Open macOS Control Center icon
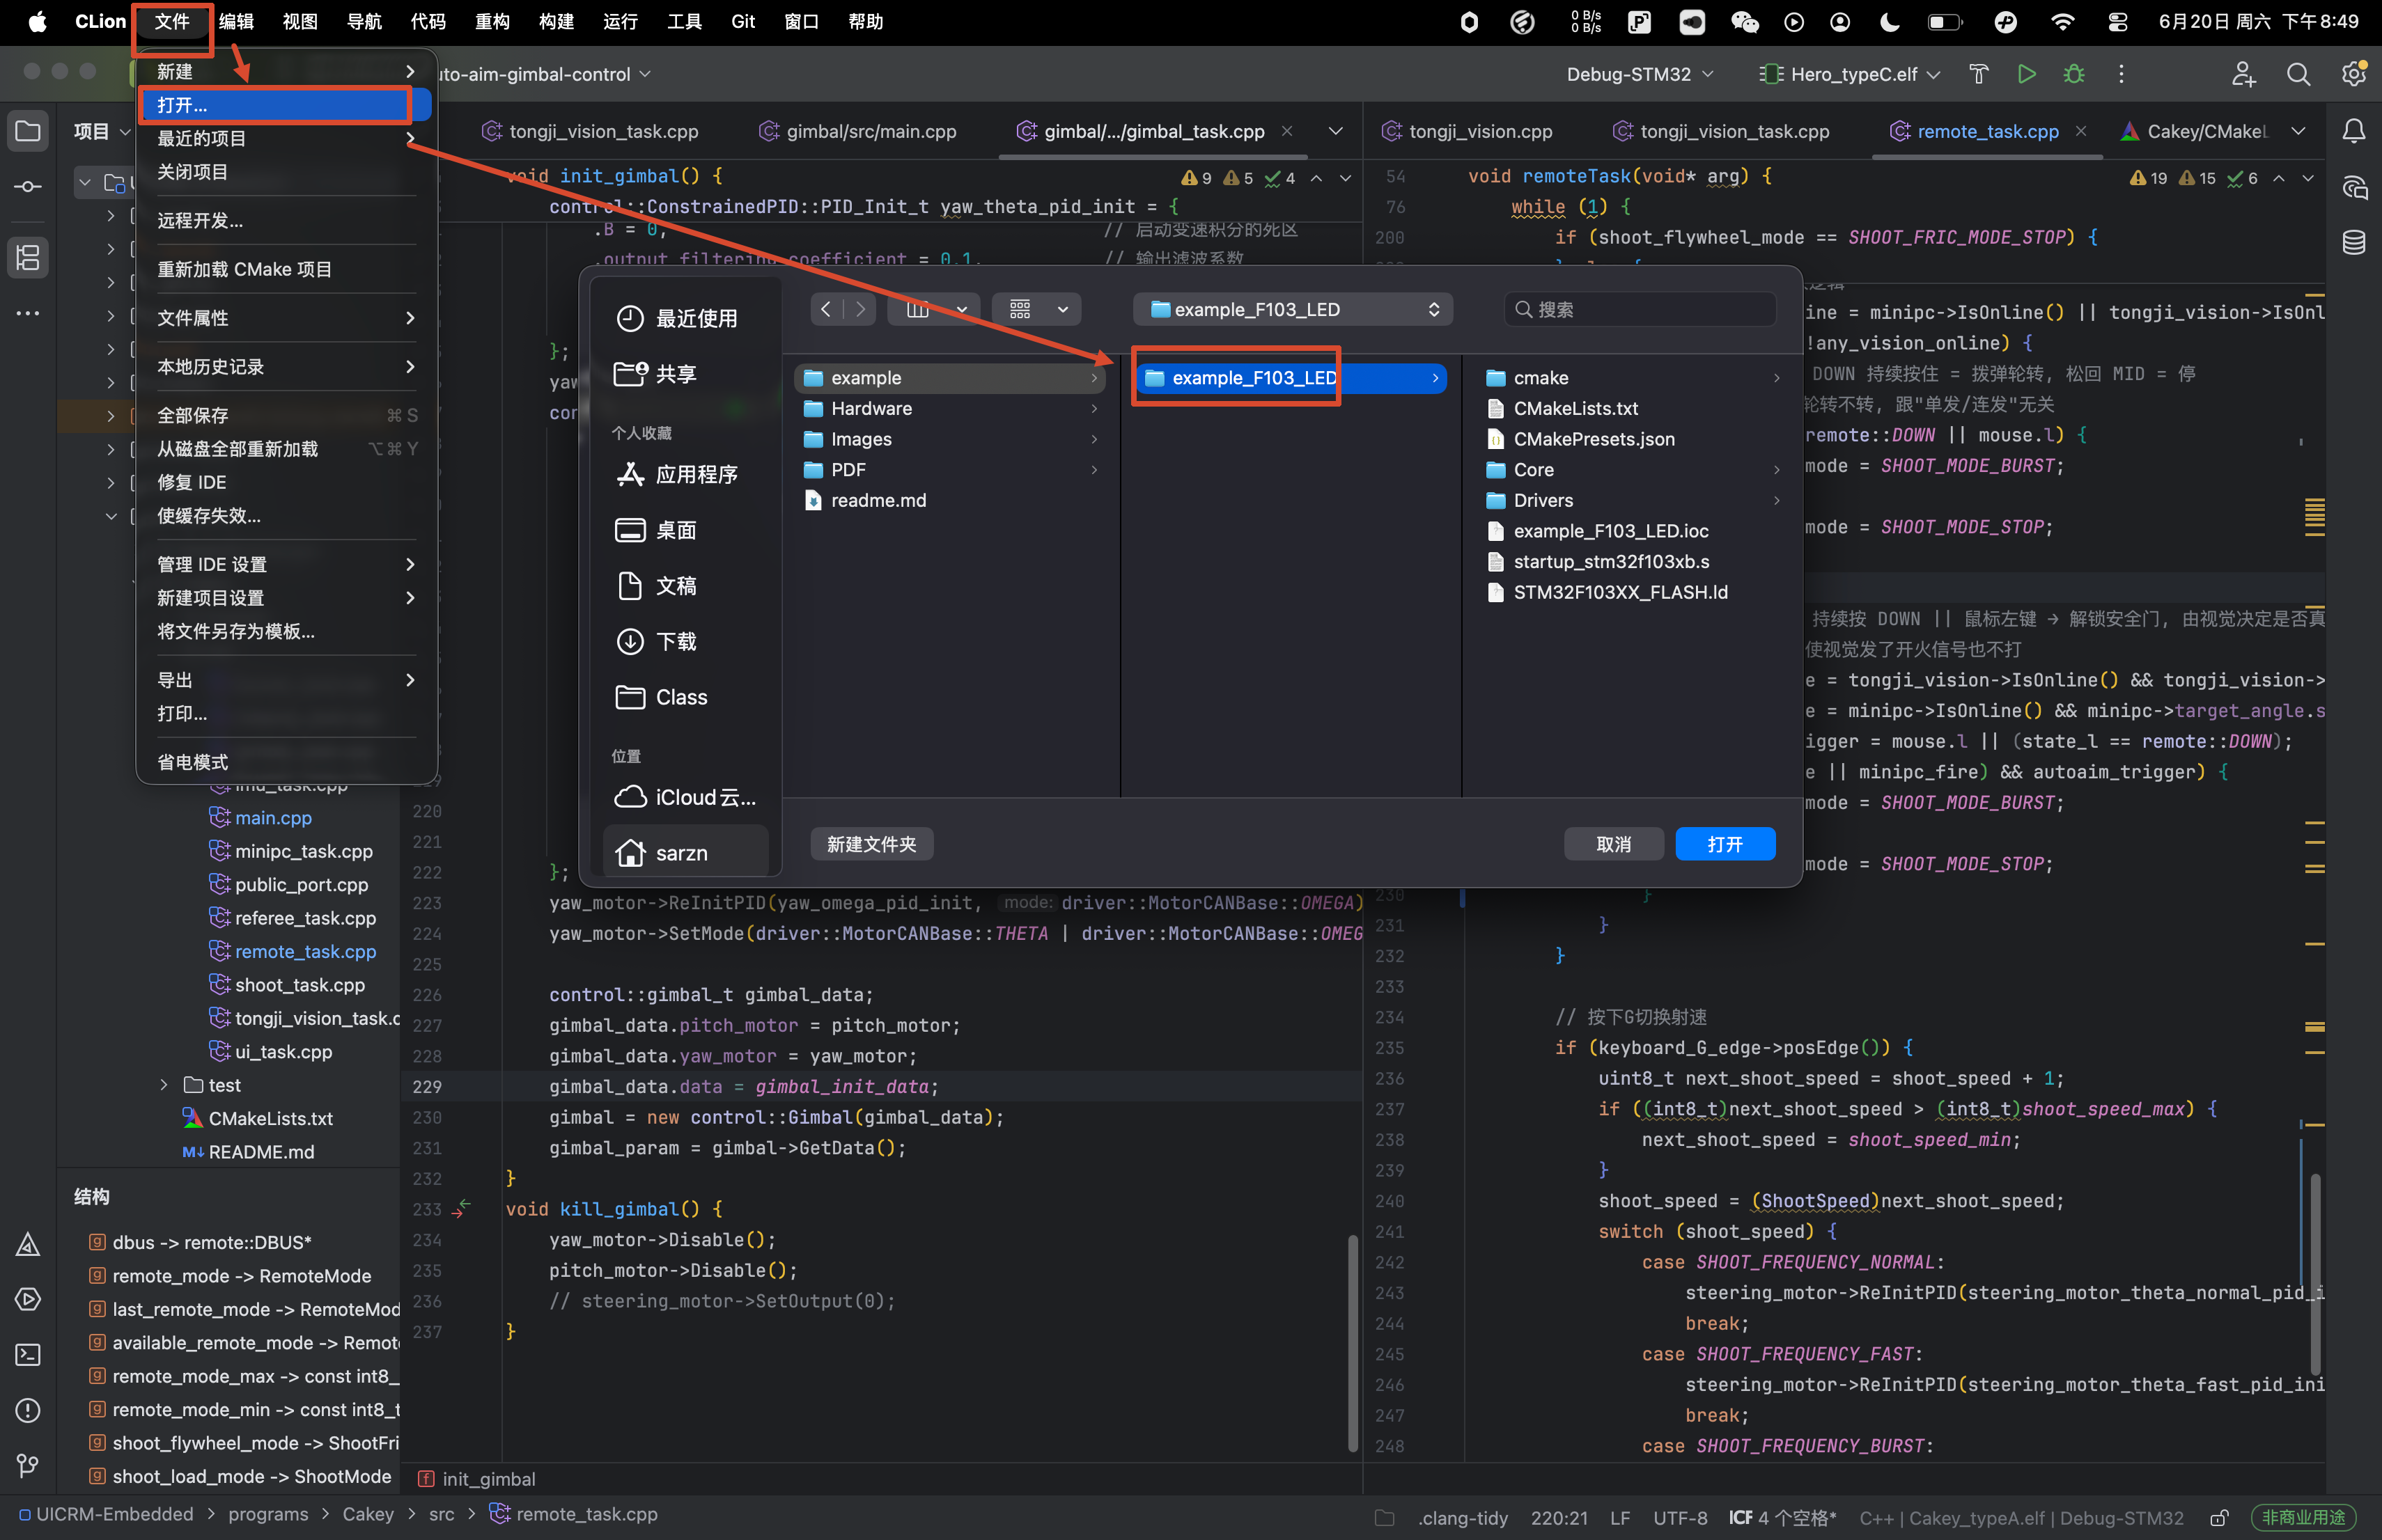 coord(2118,22)
